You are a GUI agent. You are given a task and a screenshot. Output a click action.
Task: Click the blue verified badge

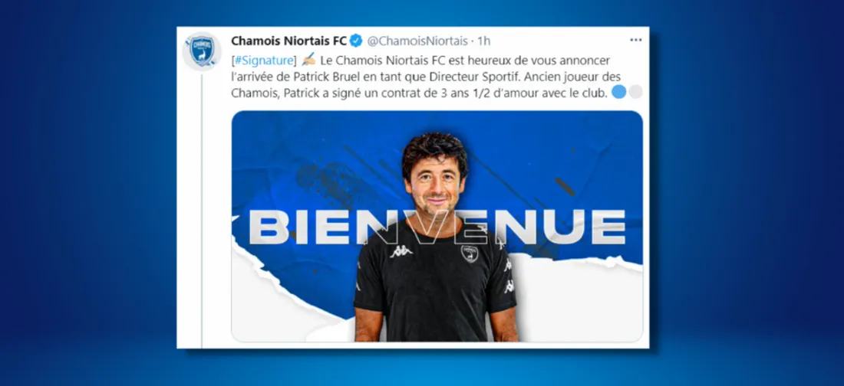(356, 41)
